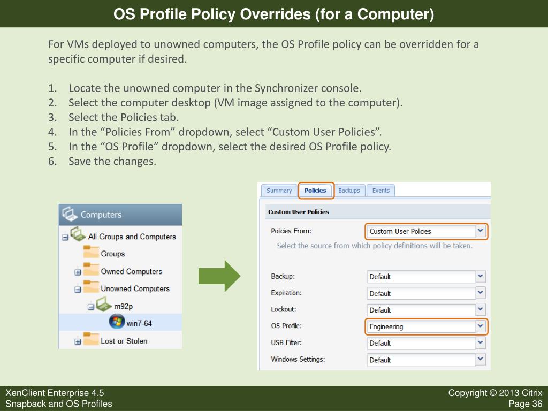Click the Expiration label
548x411 pixels.
(286, 293)
